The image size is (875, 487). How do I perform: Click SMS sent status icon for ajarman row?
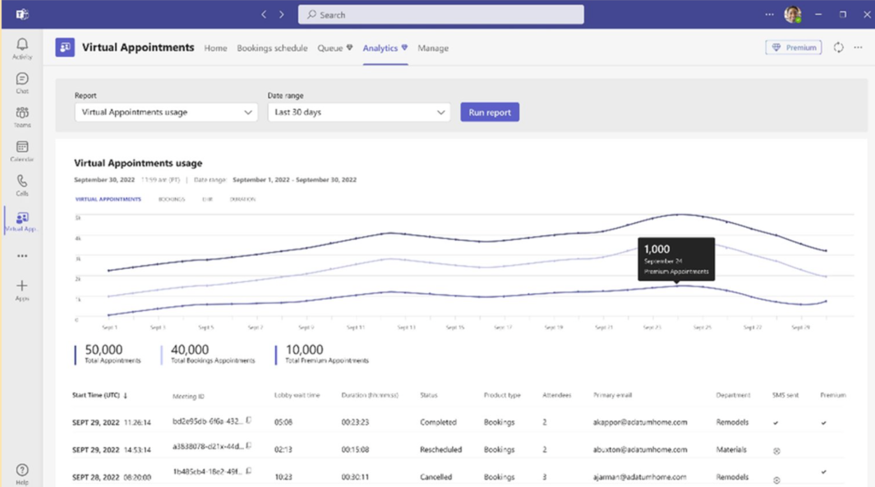[777, 480]
